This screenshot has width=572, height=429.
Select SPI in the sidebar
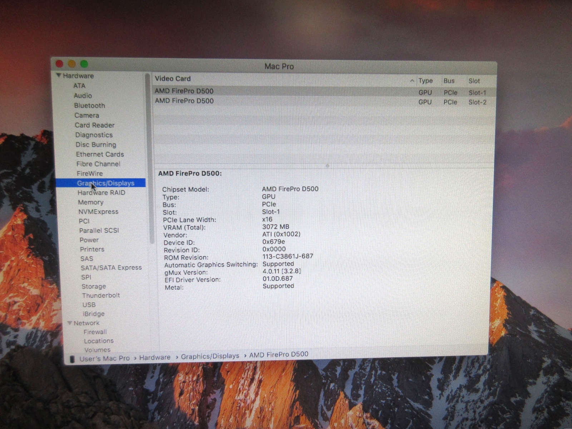86,277
